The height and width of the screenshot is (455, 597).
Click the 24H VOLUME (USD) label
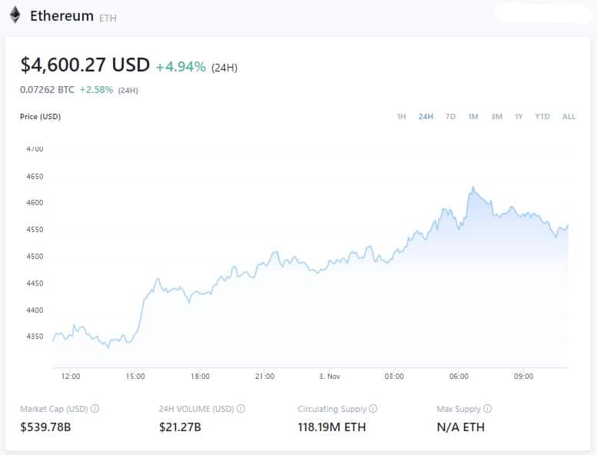pos(197,409)
